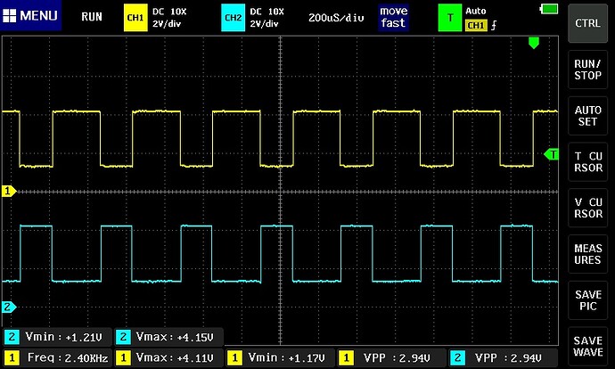Tap the CH1 DC 10X 2V/div setting
The height and width of the screenshot is (369, 615).
pos(169,18)
